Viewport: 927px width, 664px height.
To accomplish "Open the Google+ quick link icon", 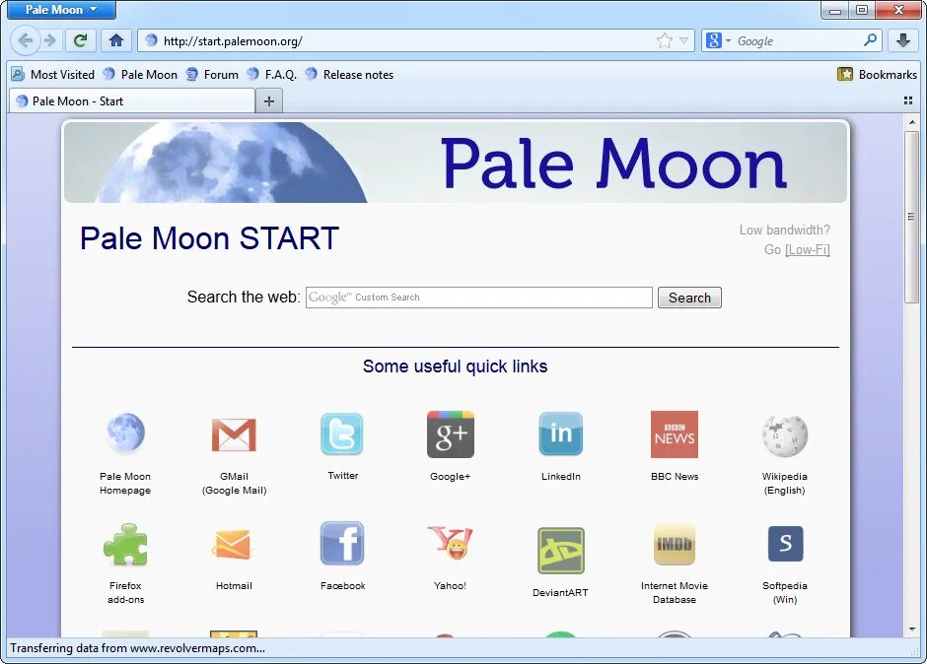I will pyautogui.click(x=451, y=434).
